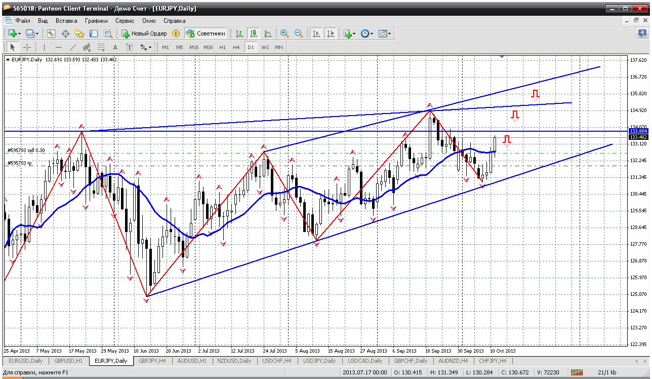Open the Справка menu
Viewport: 652px width, 379px height.
175,21
